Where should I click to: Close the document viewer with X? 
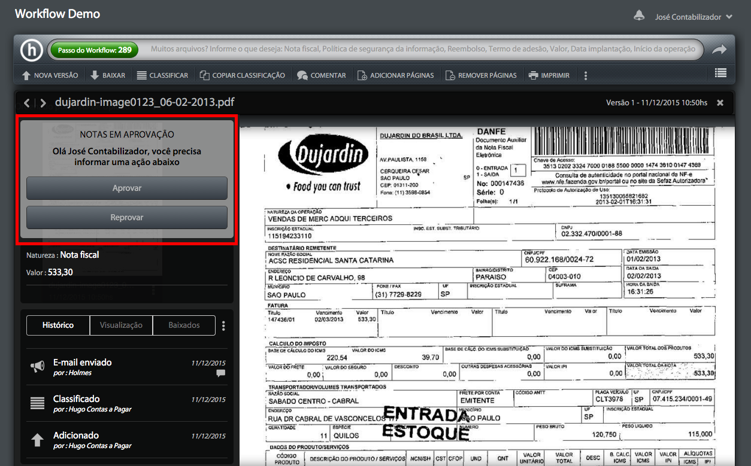point(720,103)
